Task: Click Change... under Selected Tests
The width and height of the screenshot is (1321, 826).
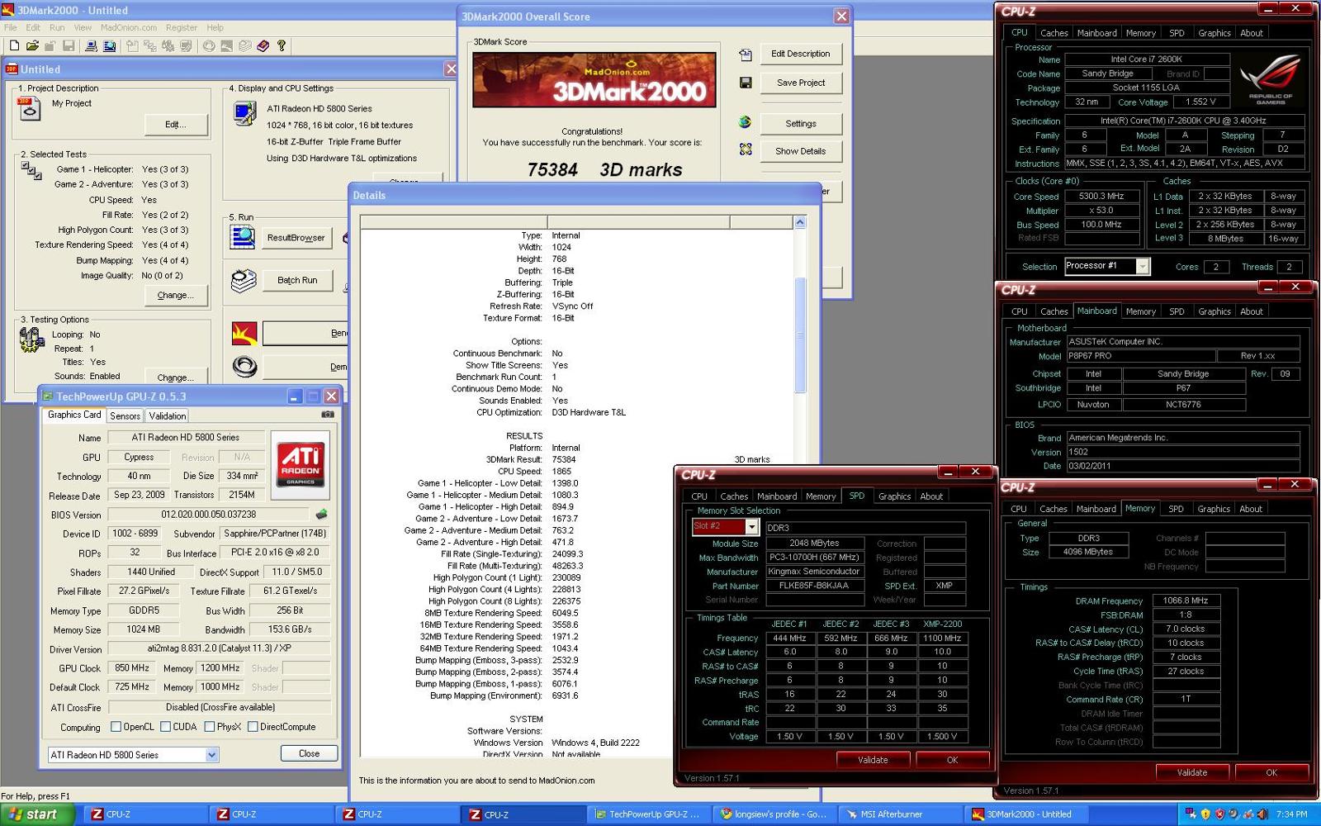Action: coord(175,295)
